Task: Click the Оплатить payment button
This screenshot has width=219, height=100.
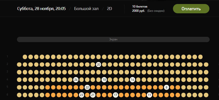Action: click(x=191, y=9)
